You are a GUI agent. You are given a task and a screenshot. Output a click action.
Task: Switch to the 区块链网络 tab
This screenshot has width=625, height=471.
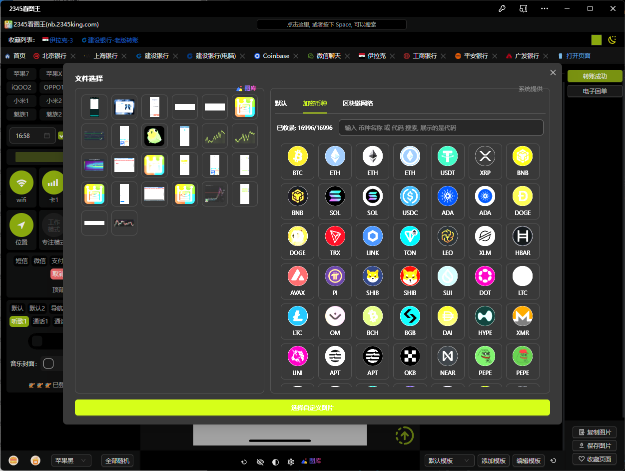[x=358, y=103]
